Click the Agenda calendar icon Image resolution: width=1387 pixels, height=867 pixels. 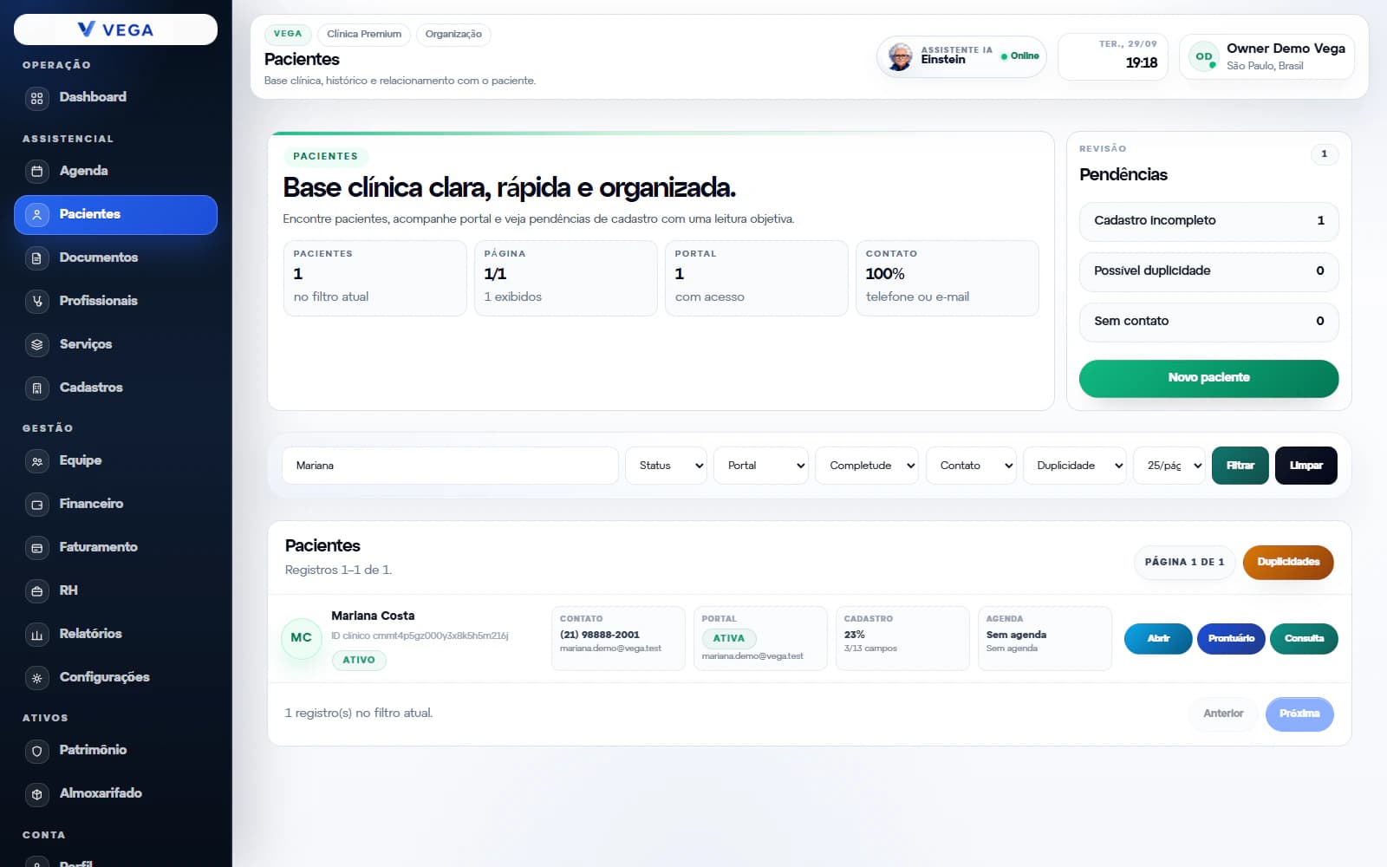(36, 172)
